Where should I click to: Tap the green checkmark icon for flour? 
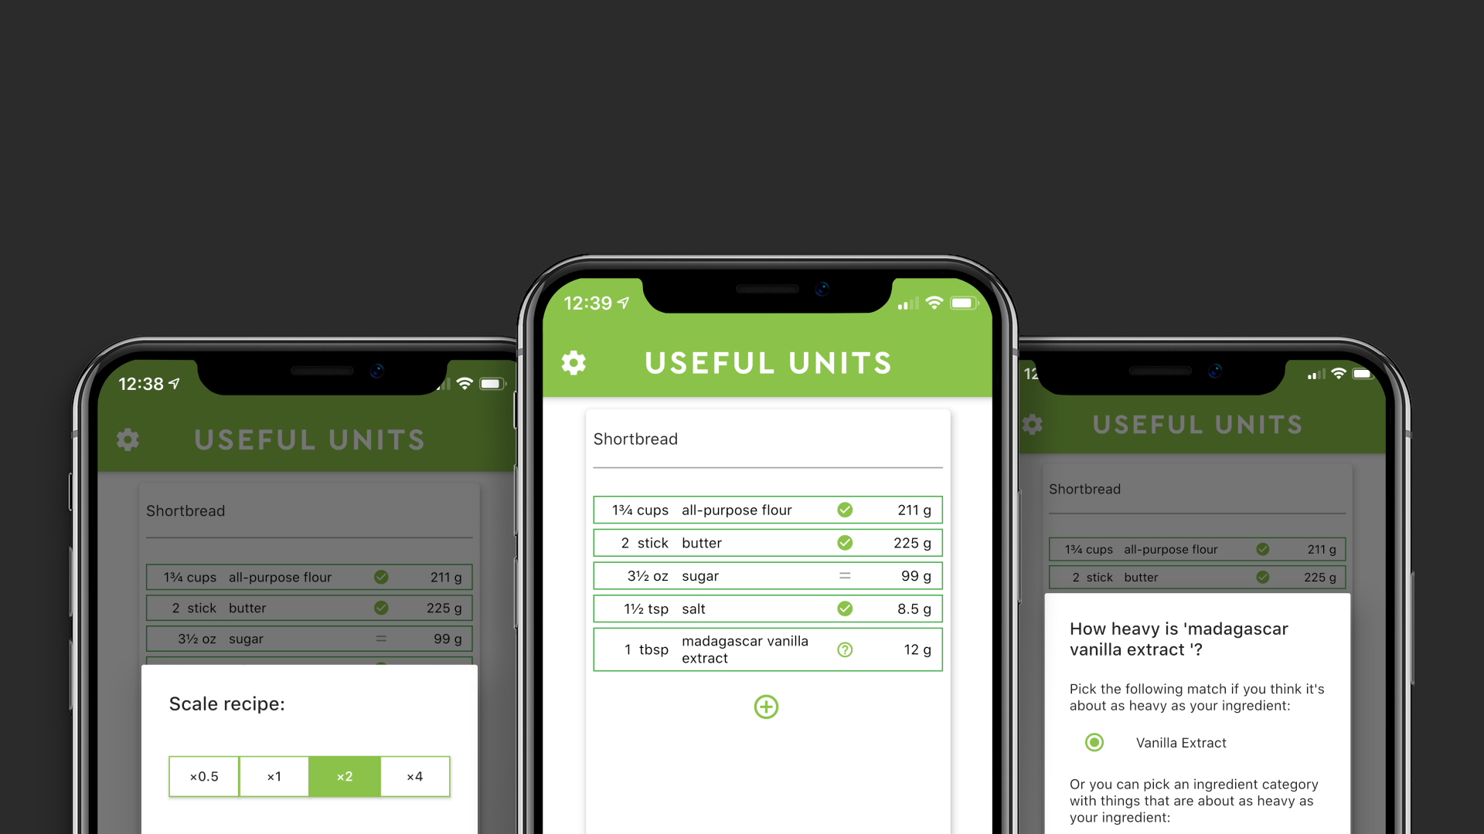click(842, 509)
